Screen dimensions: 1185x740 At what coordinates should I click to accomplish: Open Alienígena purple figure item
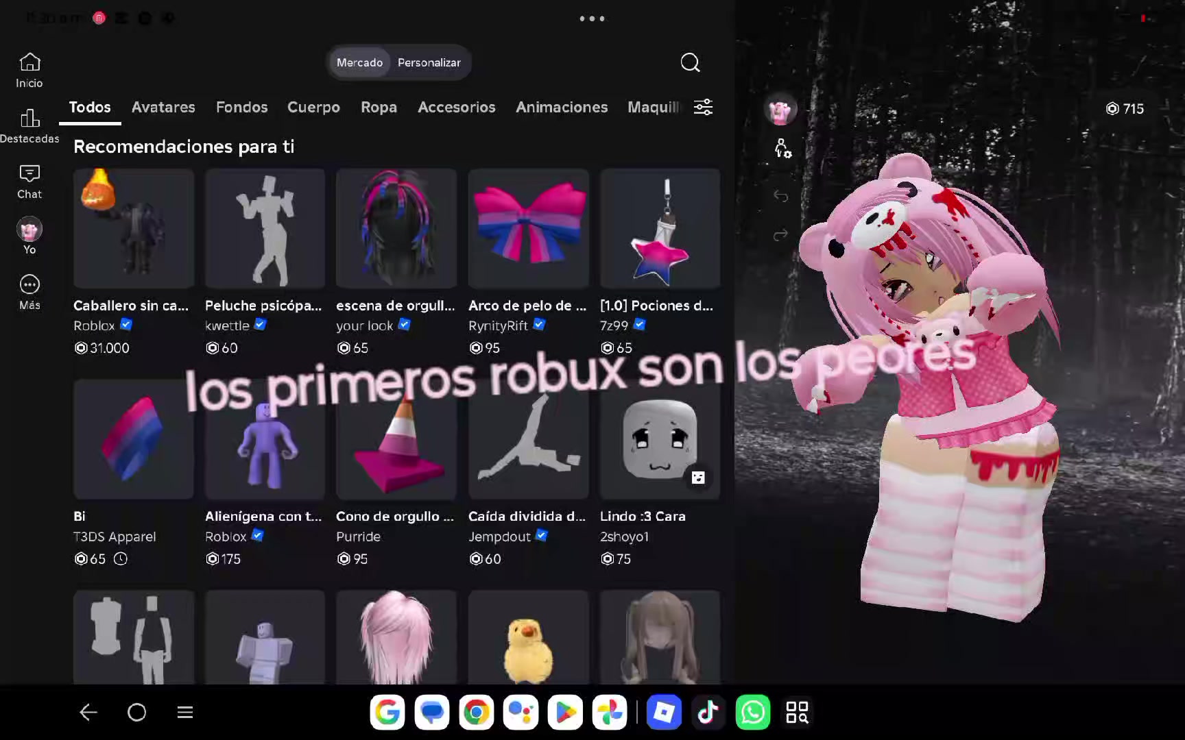[265, 439]
